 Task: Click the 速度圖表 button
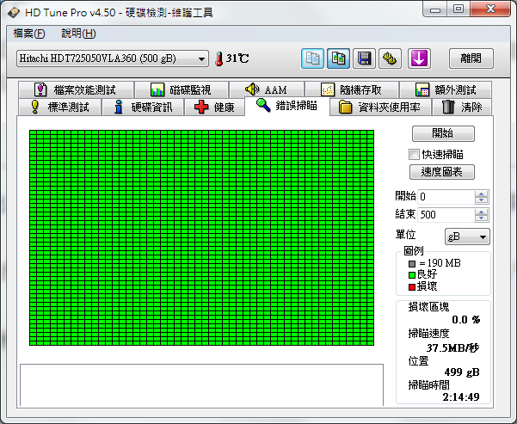coord(442,172)
